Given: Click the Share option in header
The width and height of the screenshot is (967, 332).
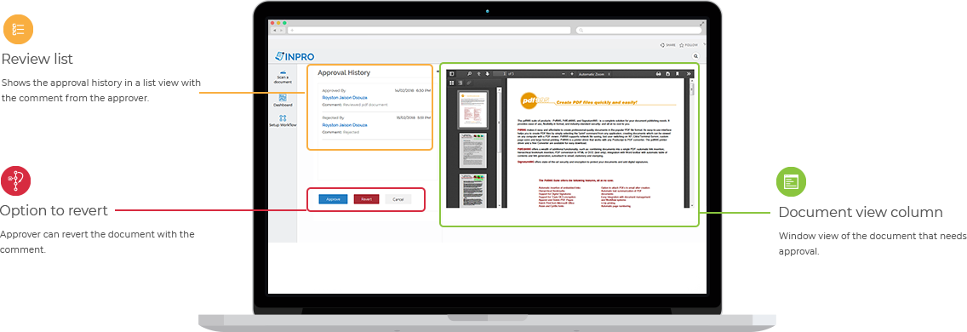Looking at the screenshot, I should pyautogui.click(x=668, y=45).
